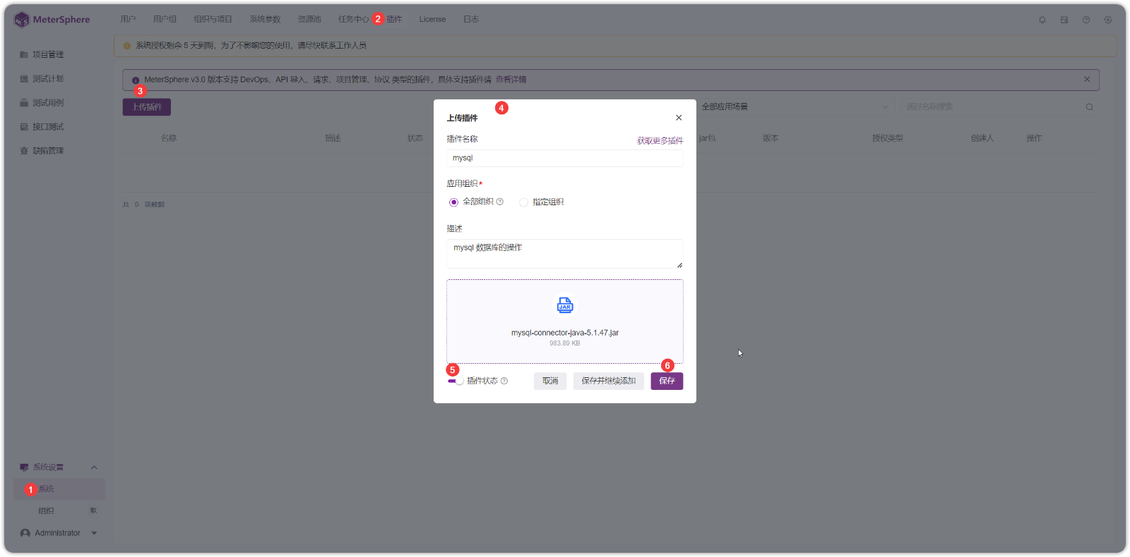Click the 描述 textarea
The width and height of the screenshot is (1130, 557).
tap(565, 254)
